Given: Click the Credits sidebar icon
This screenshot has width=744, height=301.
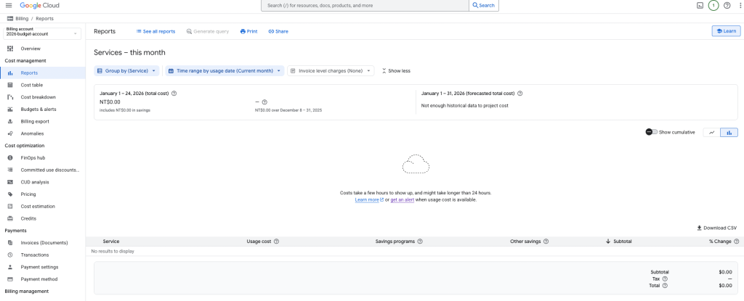Looking at the screenshot, I should click(x=10, y=218).
